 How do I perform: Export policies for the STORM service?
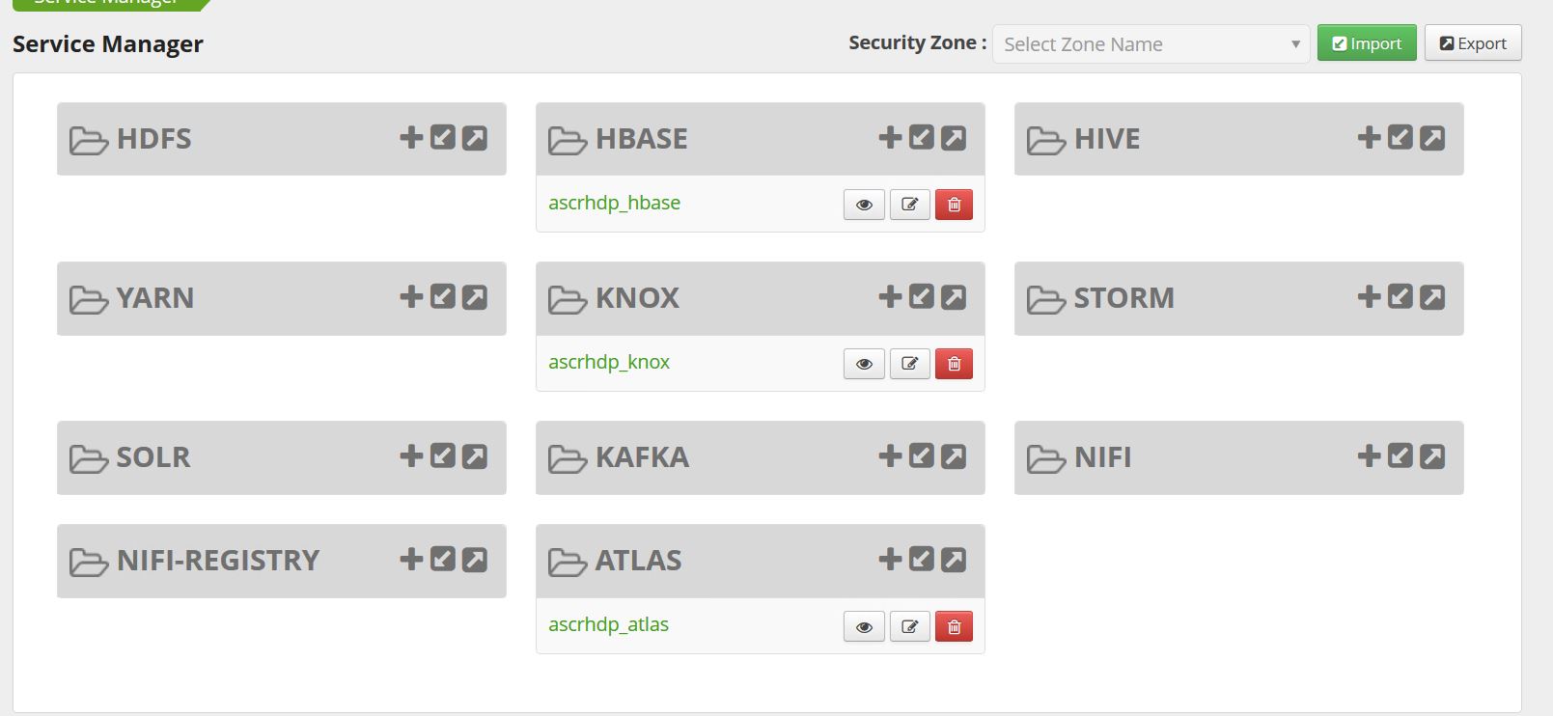pyautogui.click(x=1432, y=297)
